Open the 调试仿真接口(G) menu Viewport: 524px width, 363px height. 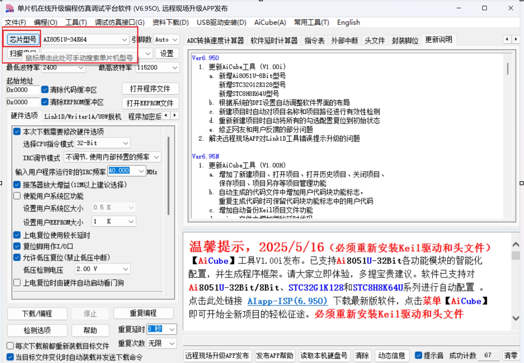(x=119, y=23)
